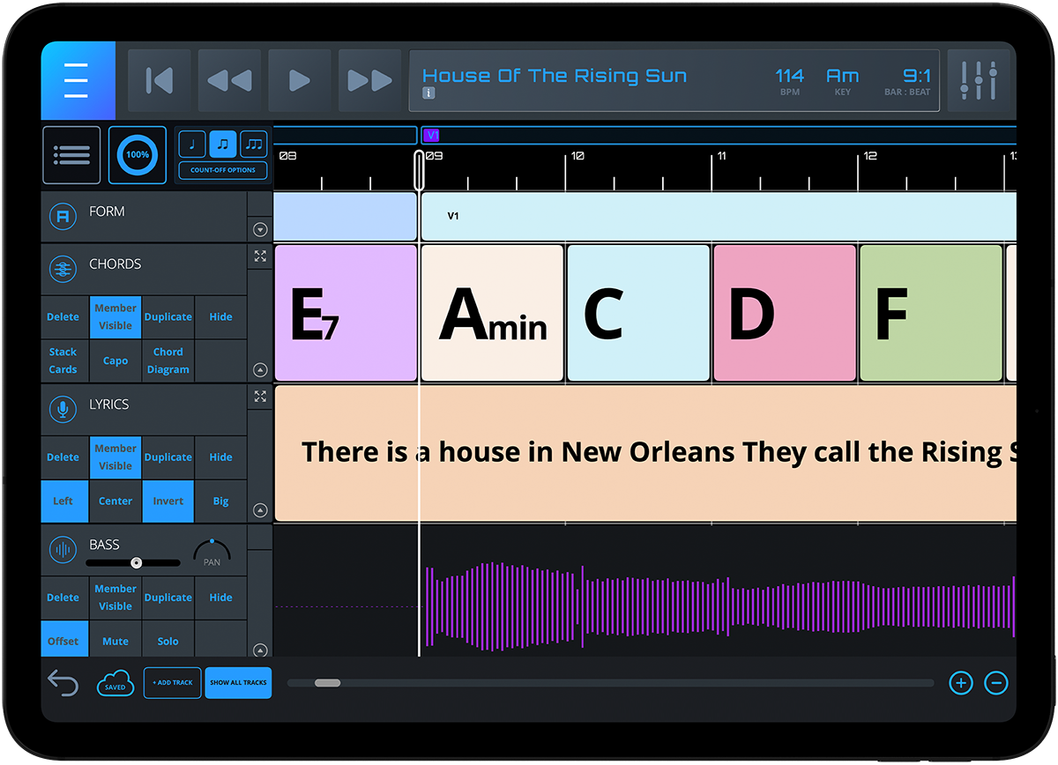Toggle Member Visible on the Chords track
This screenshot has height=765, width=1058.
click(x=115, y=316)
